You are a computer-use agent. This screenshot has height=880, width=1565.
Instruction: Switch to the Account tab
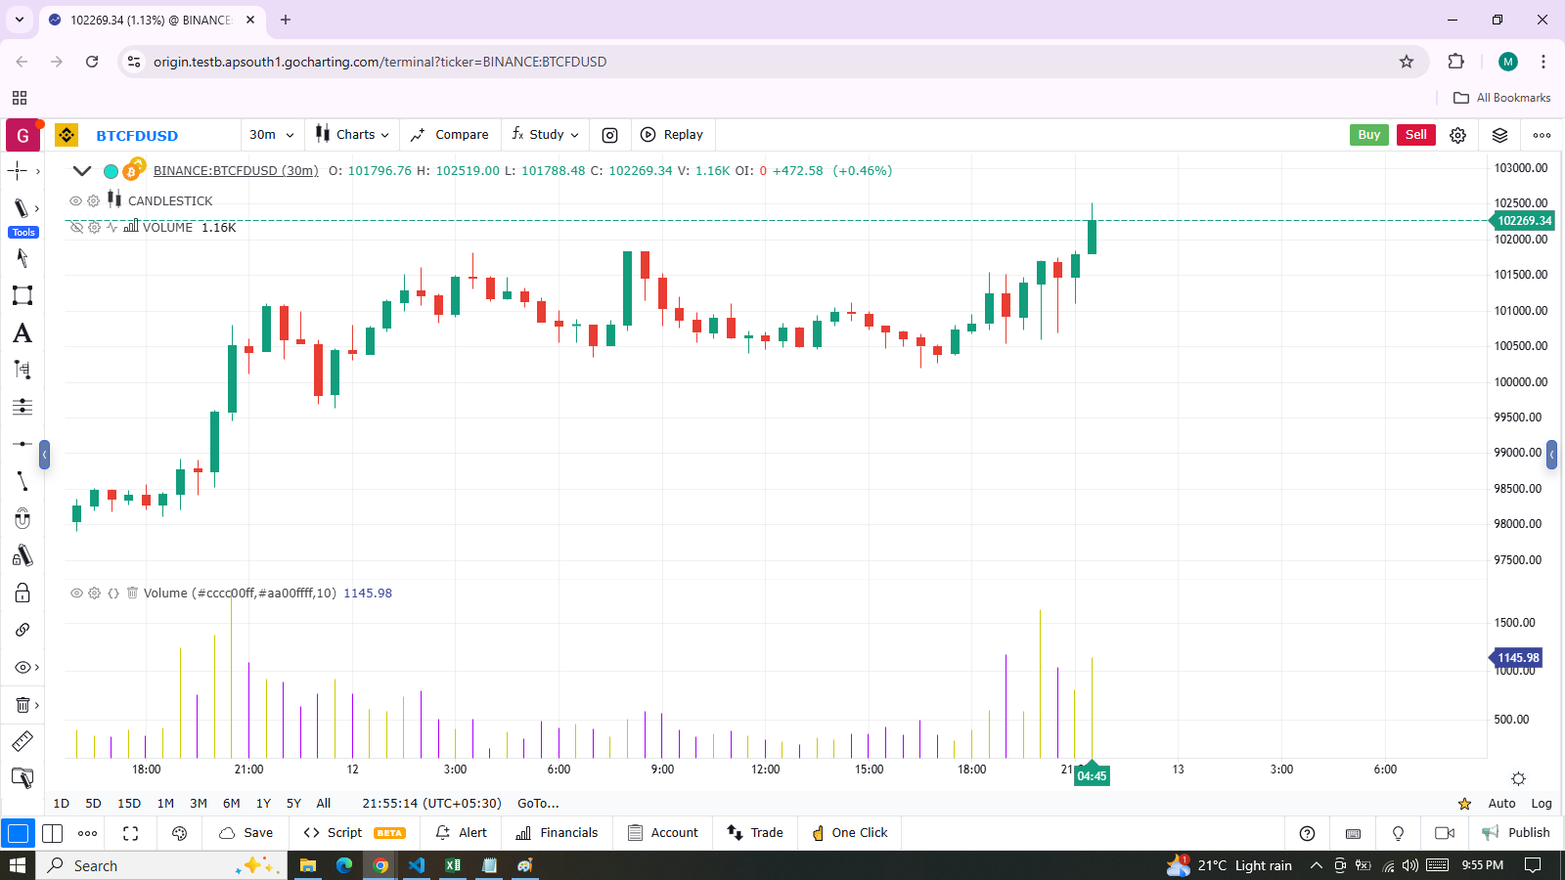coord(663,833)
